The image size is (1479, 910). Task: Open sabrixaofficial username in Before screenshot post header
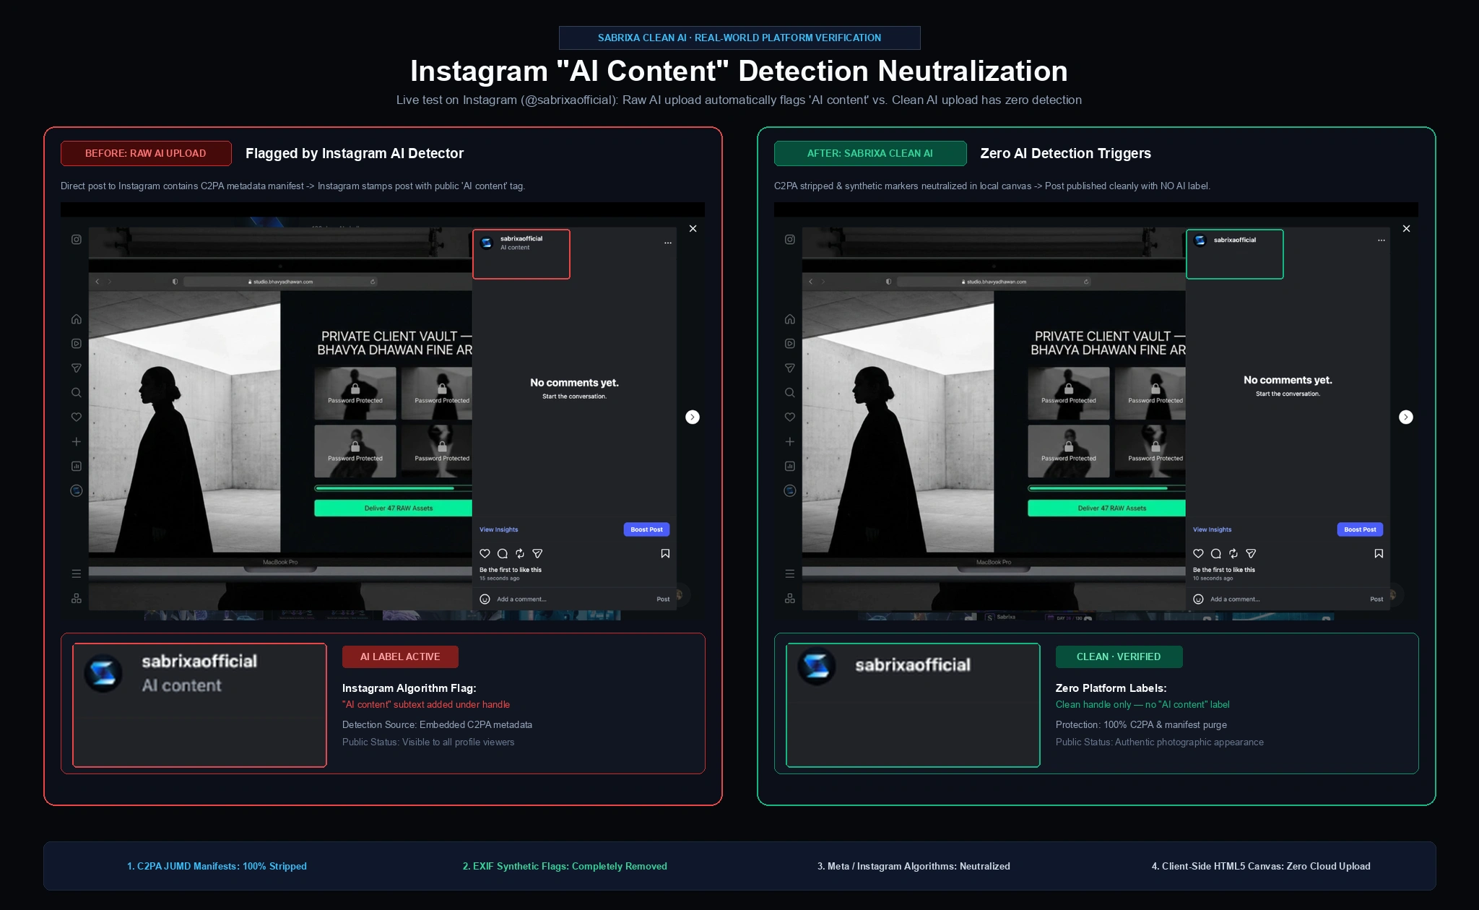(x=521, y=238)
